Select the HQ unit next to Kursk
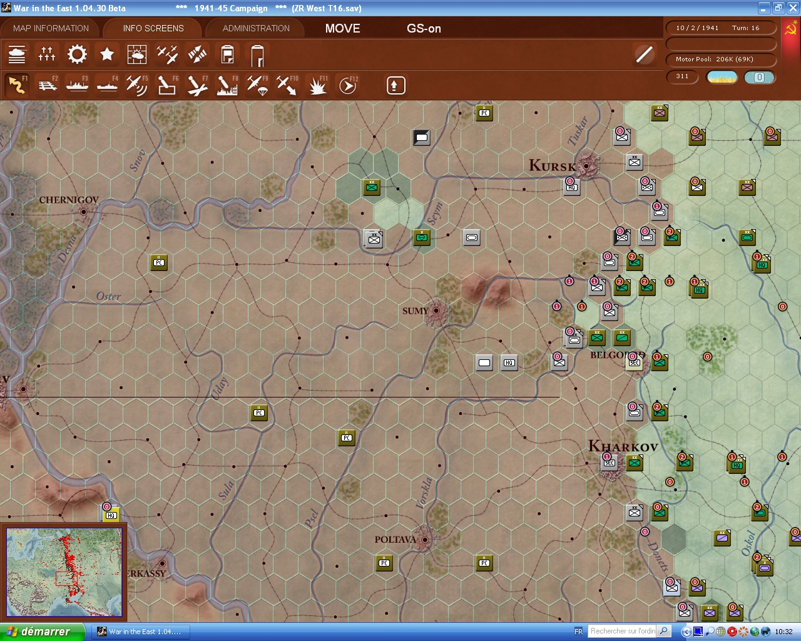 pos(571,187)
